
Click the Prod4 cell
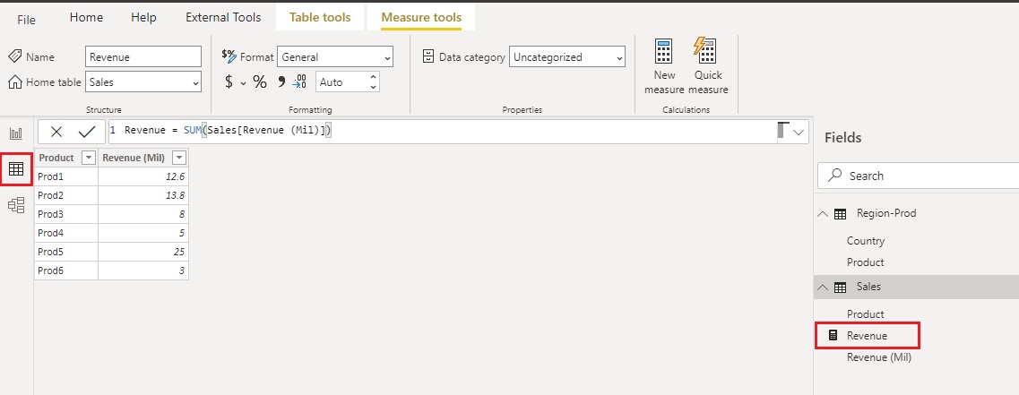pyautogui.click(x=65, y=233)
